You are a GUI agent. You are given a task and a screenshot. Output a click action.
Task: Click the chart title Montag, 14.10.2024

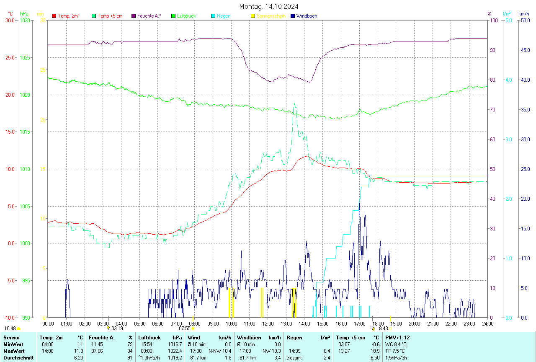(x=269, y=6)
